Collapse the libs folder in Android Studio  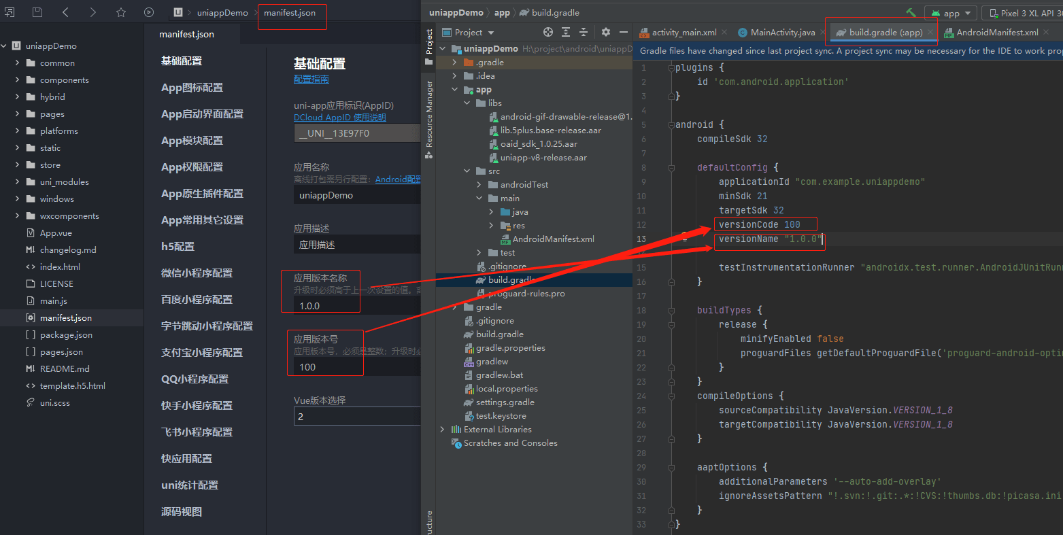click(x=467, y=103)
